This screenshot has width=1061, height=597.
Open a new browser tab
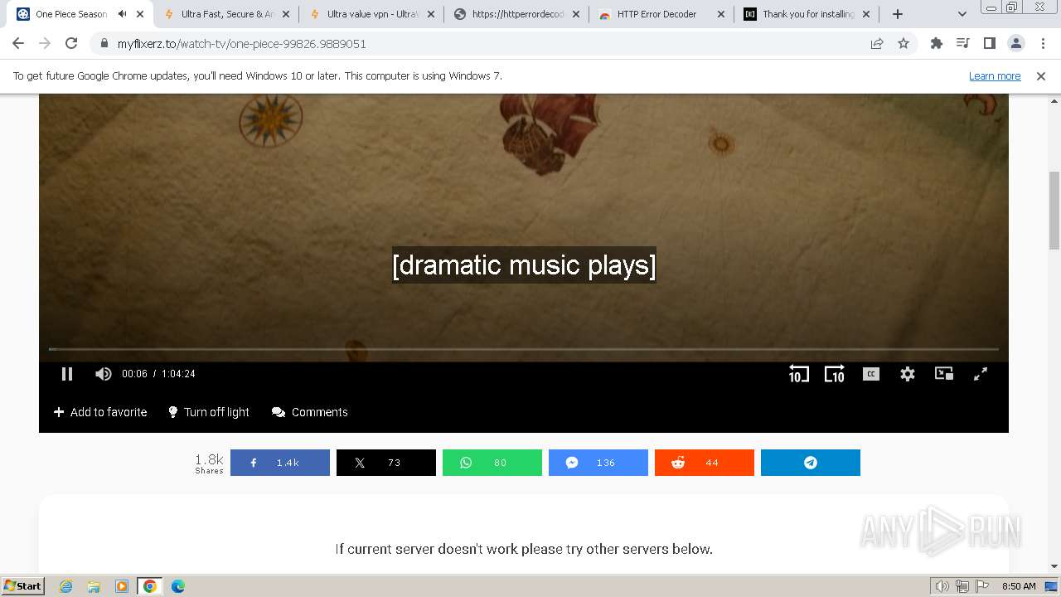(898, 14)
